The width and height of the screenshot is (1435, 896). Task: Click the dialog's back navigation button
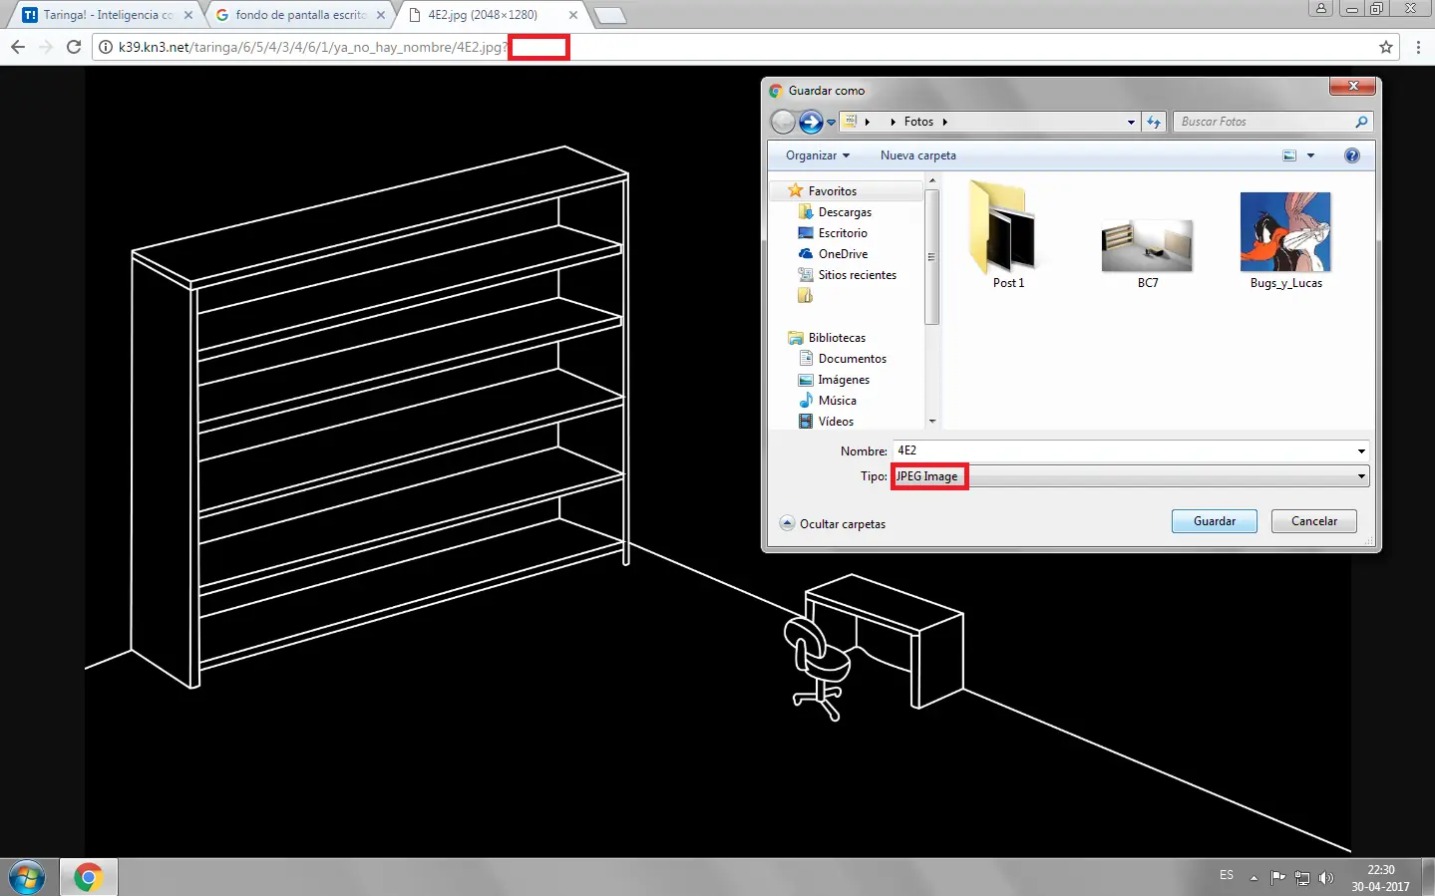(784, 122)
